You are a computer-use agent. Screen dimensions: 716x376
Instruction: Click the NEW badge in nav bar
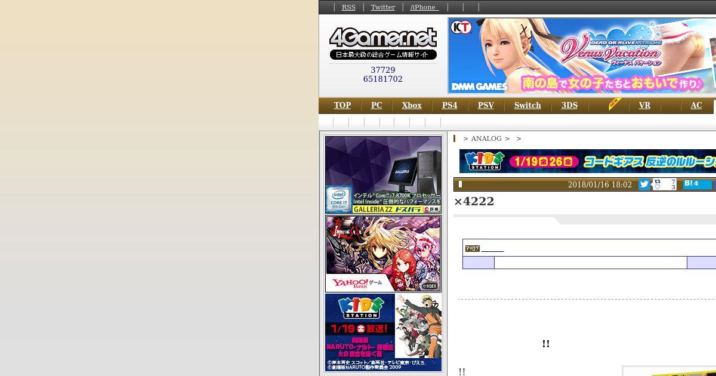615,104
